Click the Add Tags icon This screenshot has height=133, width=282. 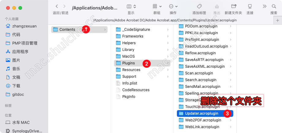coord(199,6)
